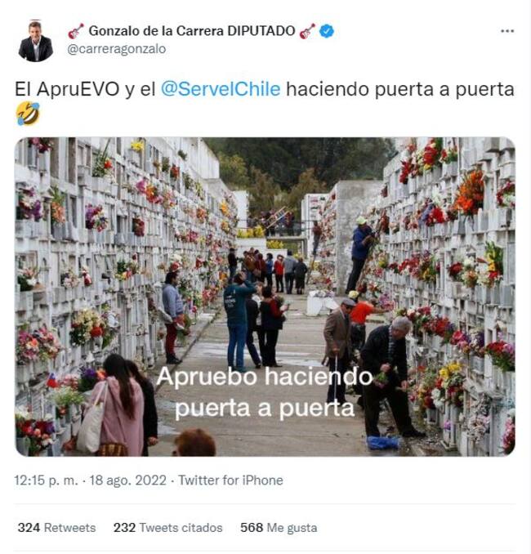Click the 12:15 p. m. timestamp
The width and height of the screenshot is (531, 554).
pyautogui.click(x=46, y=480)
